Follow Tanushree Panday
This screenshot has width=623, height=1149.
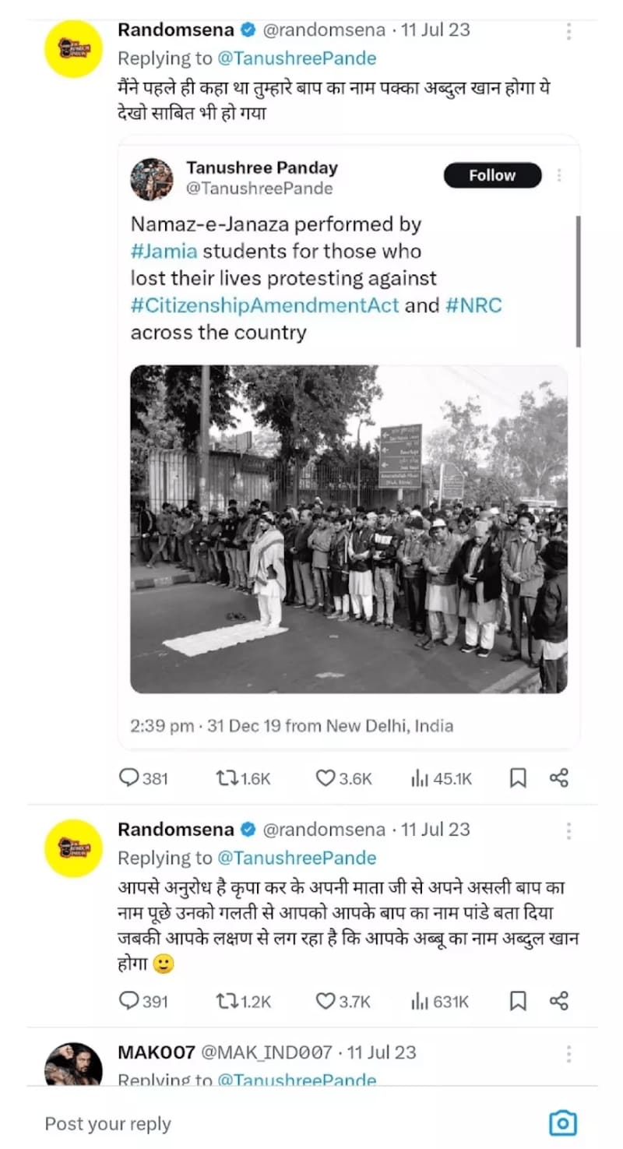[492, 175]
